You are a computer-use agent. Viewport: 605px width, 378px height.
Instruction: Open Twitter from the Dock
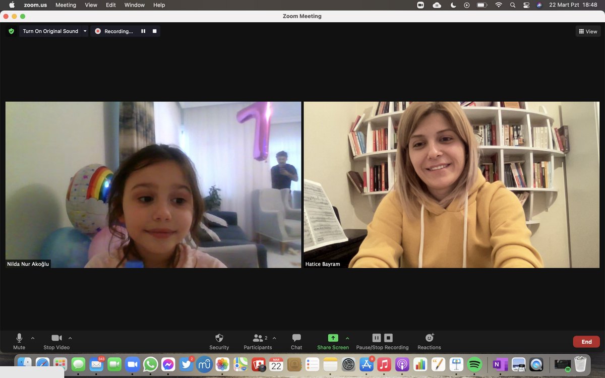coord(186,364)
